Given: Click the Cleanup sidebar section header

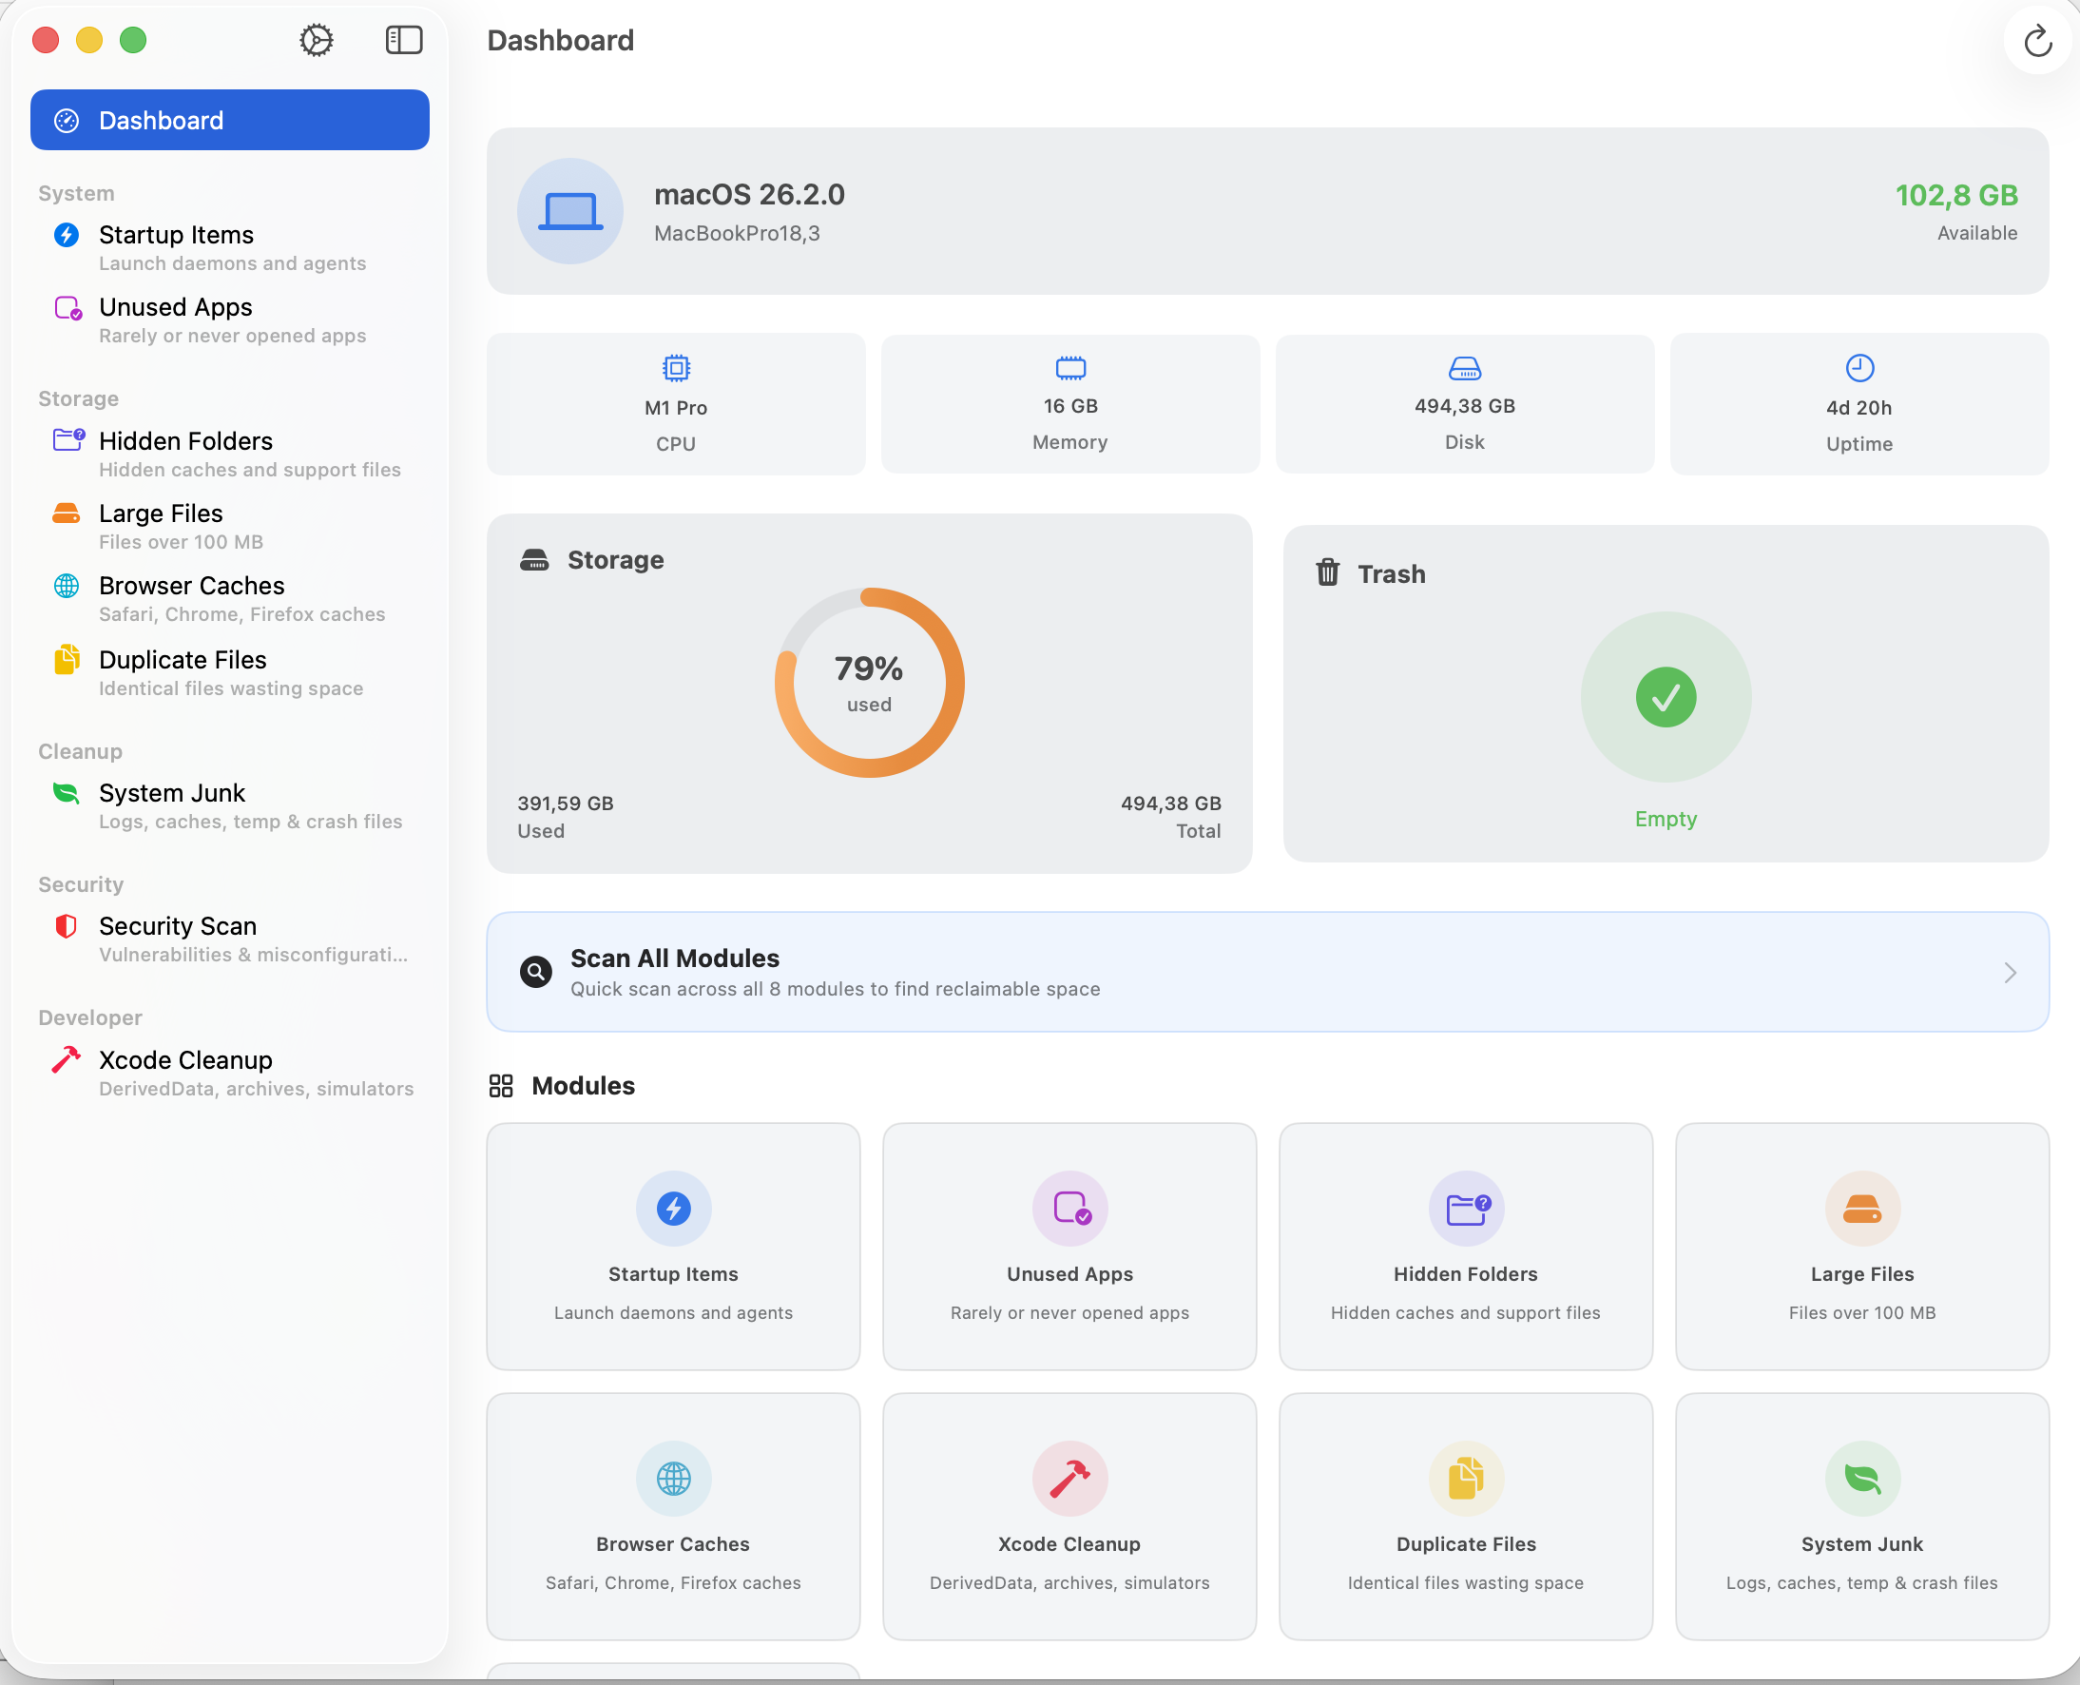Looking at the screenshot, I should 81,751.
